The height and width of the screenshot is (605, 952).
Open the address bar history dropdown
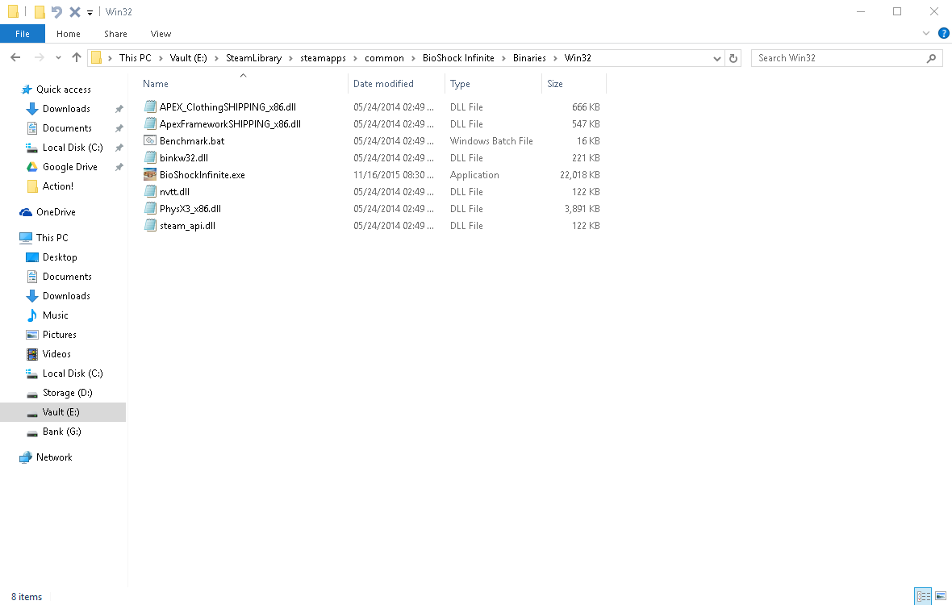(x=717, y=58)
